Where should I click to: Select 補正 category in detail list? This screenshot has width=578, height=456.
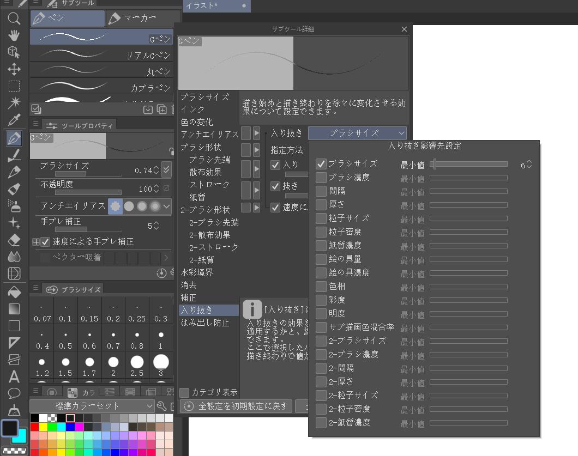pyautogui.click(x=189, y=297)
